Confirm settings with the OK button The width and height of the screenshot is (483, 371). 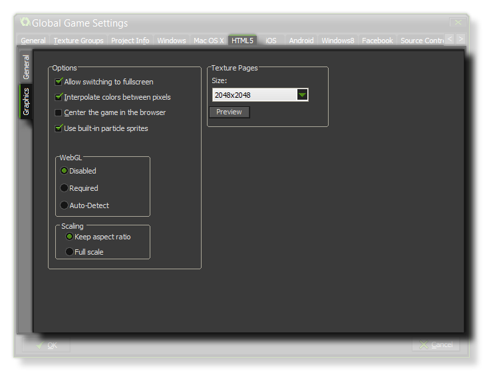pyautogui.click(x=46, y=345)
